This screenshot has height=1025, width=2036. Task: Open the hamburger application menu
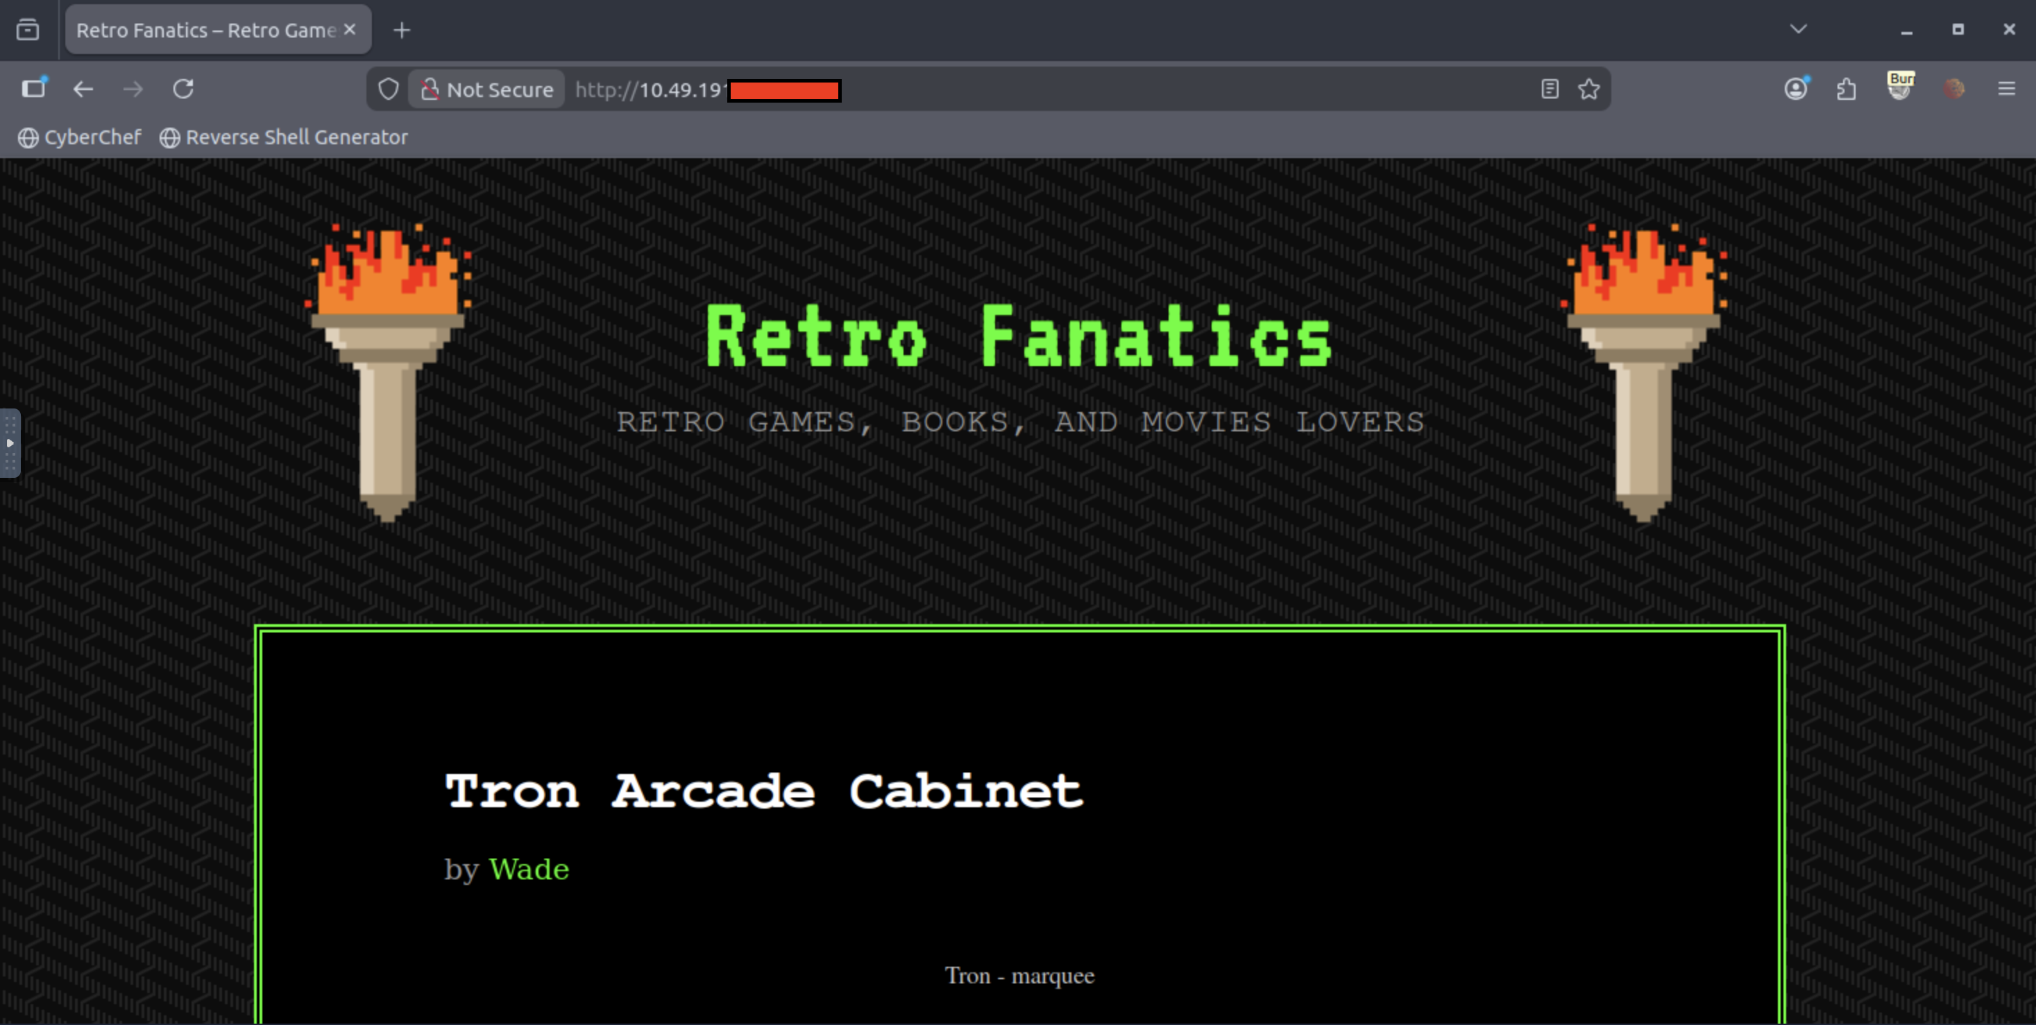click(2007, 89)
